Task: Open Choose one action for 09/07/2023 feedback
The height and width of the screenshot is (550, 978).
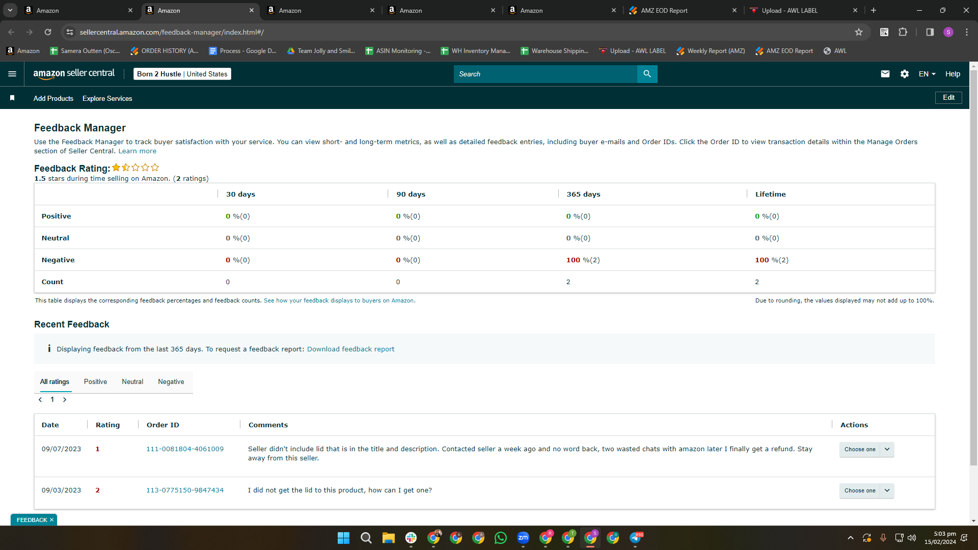Action: [866, 449]
